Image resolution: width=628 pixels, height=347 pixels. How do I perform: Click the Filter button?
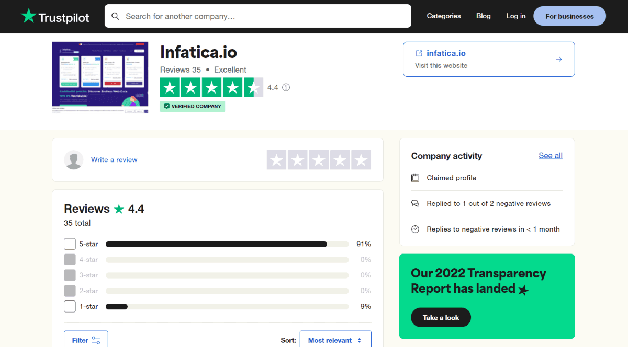coord(86,340)
